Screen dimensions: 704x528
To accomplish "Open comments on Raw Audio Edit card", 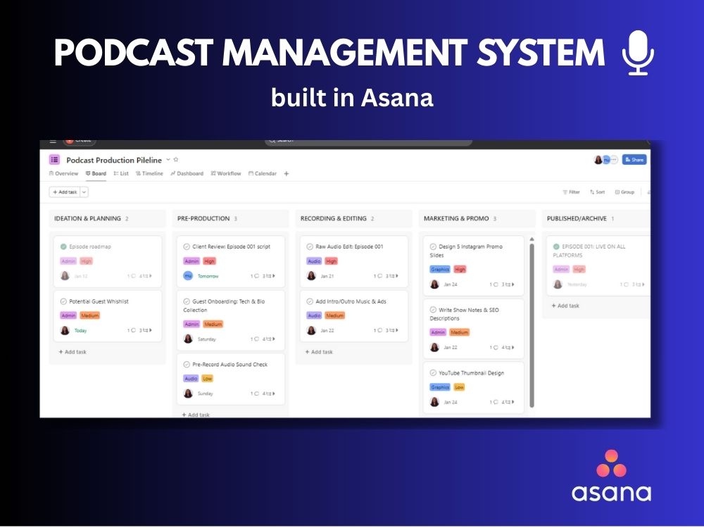I will 377,276.
